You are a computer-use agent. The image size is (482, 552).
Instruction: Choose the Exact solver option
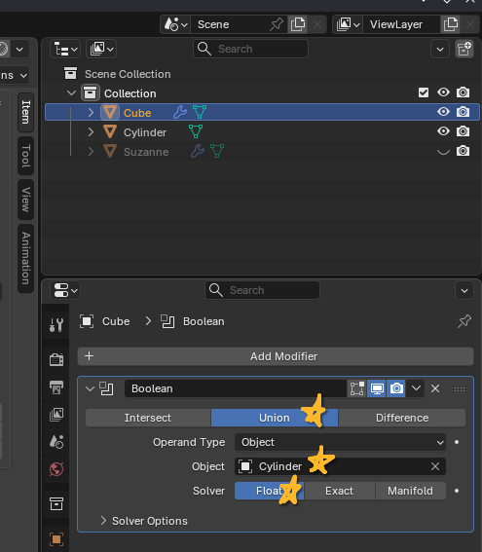coord(340,491)
